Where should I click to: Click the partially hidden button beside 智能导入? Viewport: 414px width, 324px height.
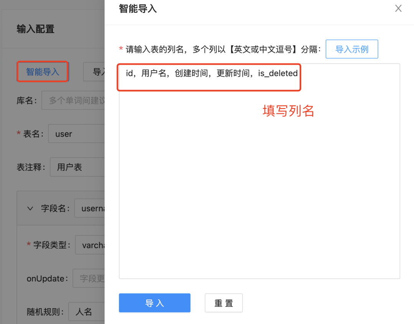pyautogui.click(x=94, y=72)
